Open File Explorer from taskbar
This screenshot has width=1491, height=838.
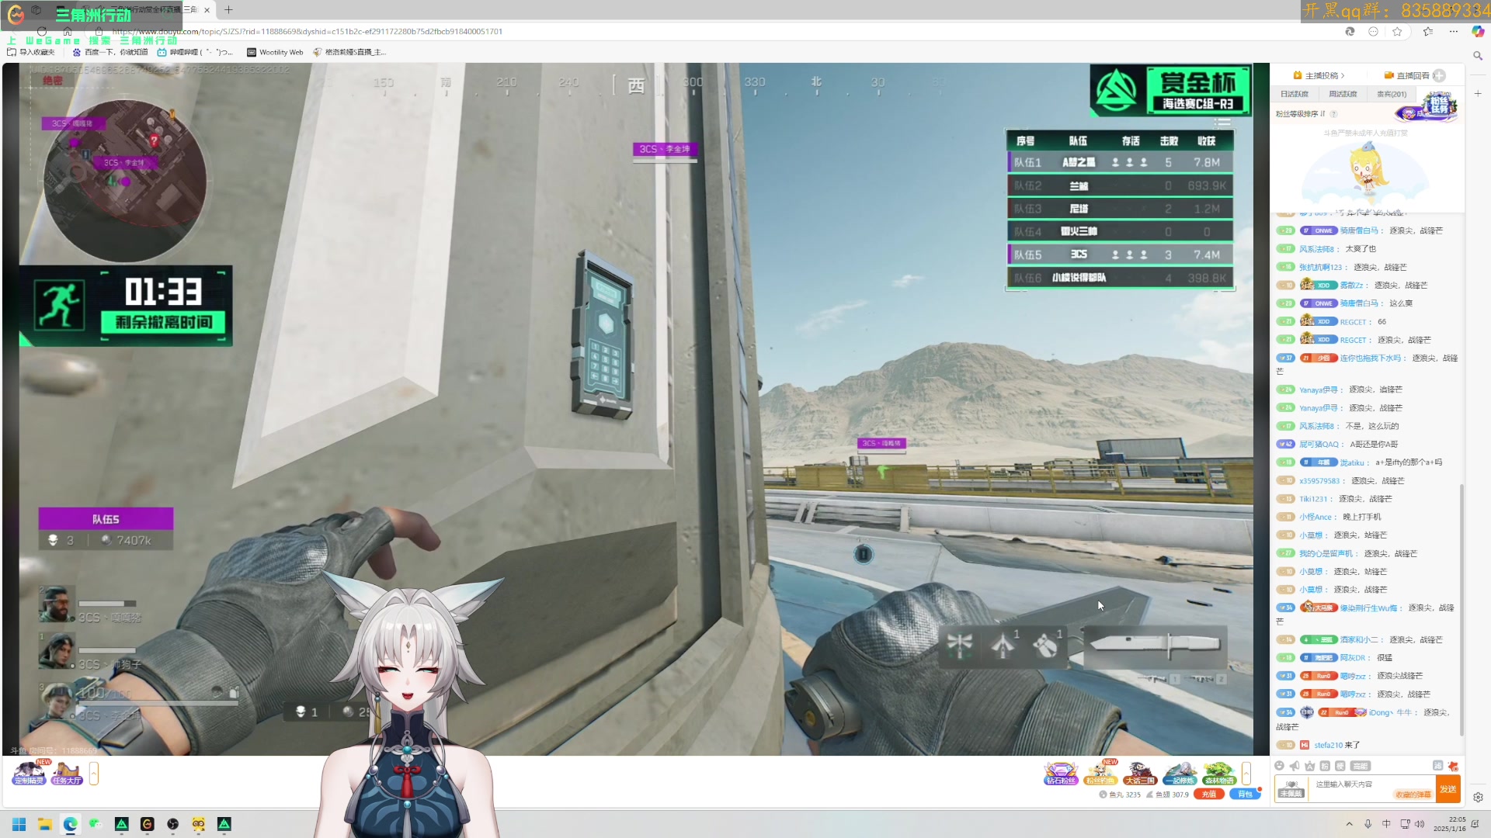(45, 824)
